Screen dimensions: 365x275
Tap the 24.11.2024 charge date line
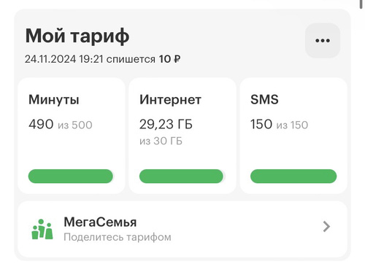pyautogui.click(x=102, y=59)
